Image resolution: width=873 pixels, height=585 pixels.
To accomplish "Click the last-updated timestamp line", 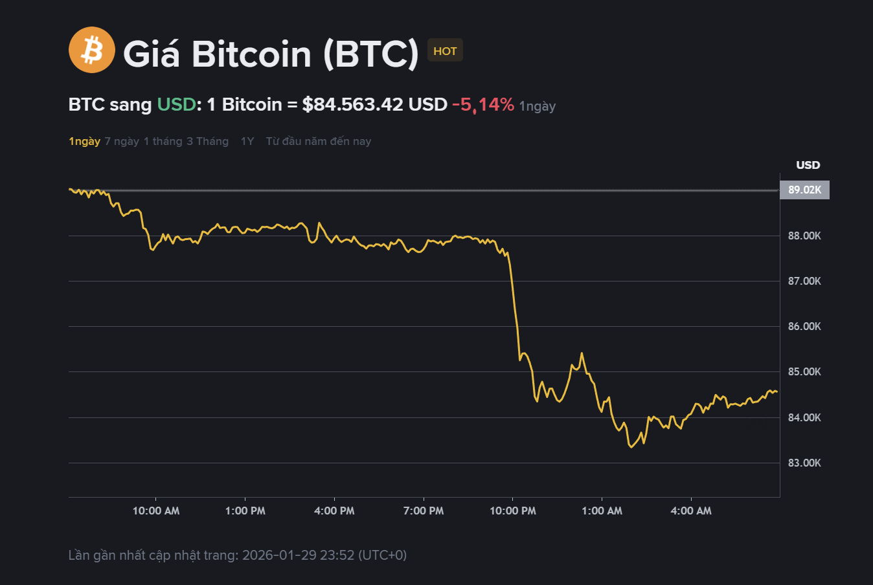I will (x=238, y=555).
